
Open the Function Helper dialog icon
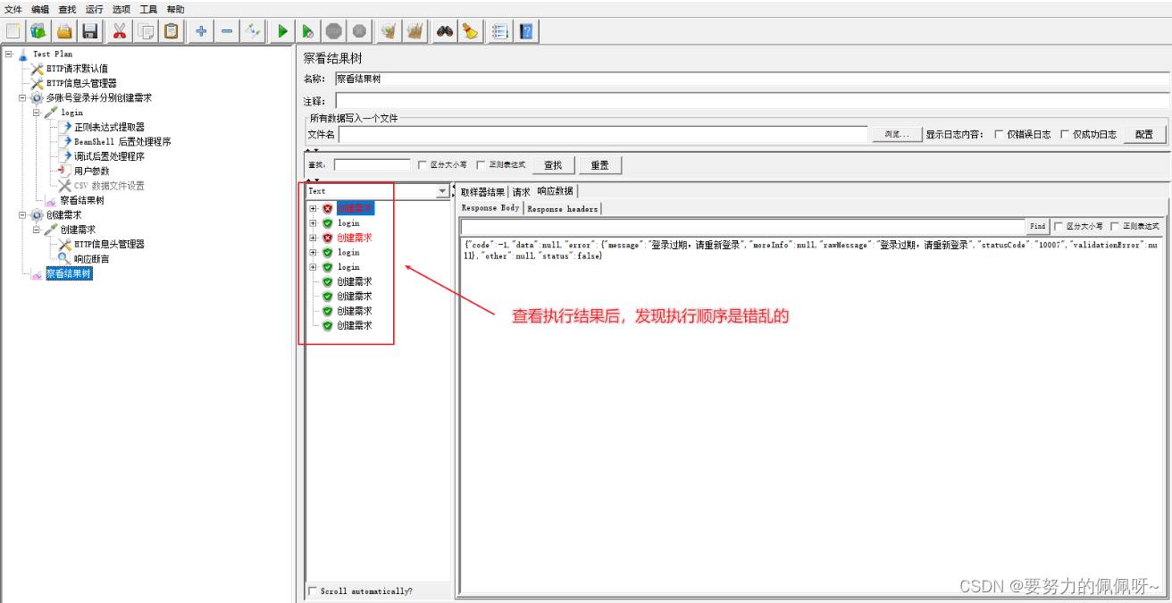coord(499,31)
